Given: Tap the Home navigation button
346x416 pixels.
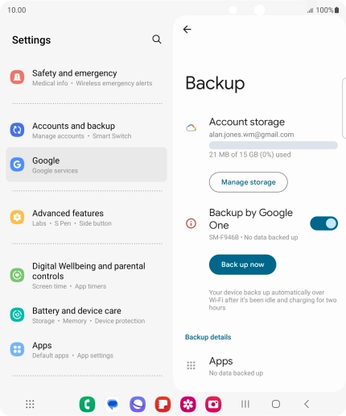Looking at the screenshot, I should (x=276, y=404).
